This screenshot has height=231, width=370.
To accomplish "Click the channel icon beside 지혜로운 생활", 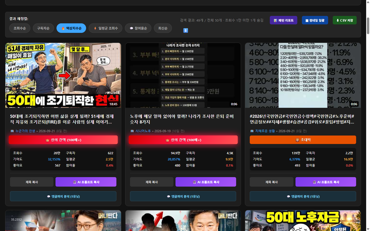I will 252,131.
